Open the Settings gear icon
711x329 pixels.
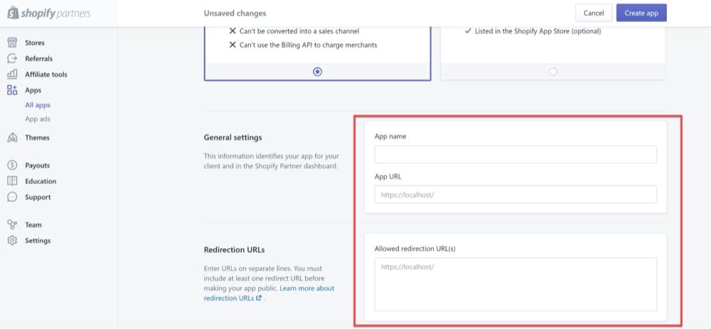point(12,241)
